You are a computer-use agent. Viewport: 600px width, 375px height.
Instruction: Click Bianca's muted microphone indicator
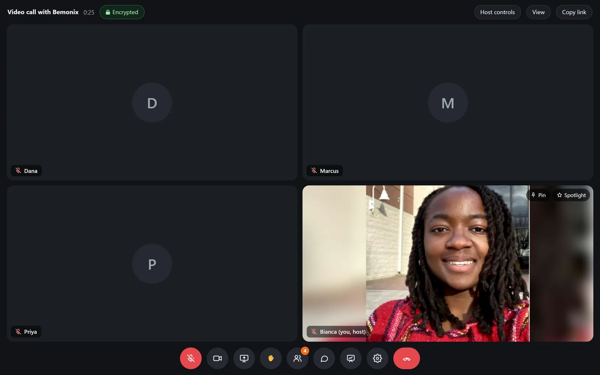tap(314, 331)
